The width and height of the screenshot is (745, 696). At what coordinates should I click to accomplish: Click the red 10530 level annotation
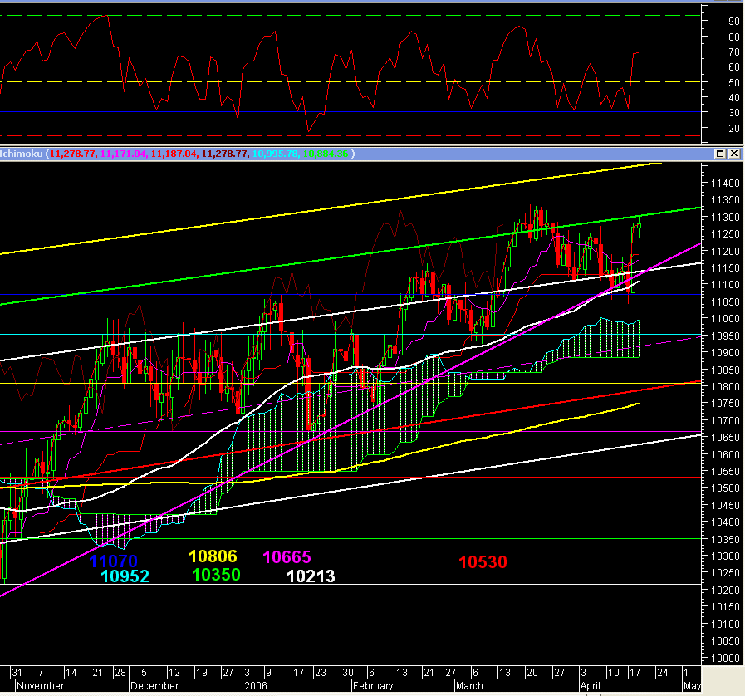point(483,562)
